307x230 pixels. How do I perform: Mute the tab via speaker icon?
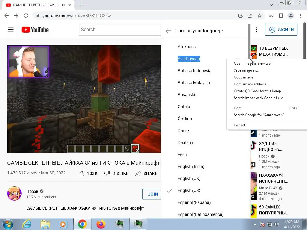pos(63,5)
